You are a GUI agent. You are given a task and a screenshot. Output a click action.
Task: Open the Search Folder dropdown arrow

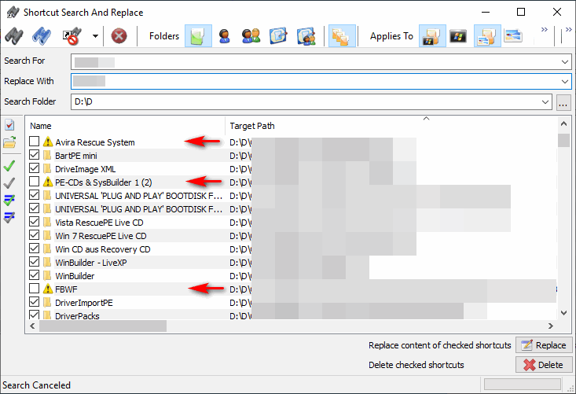[545, 101]
